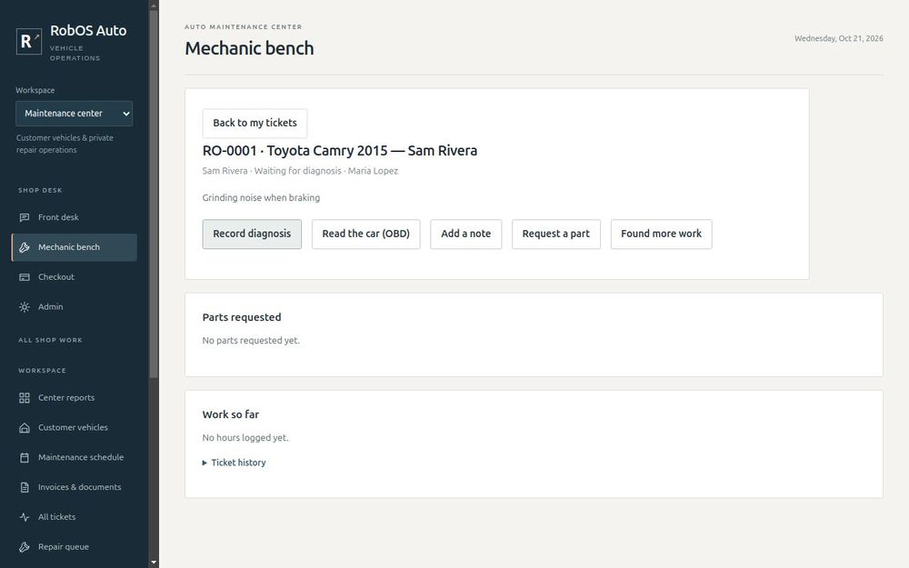Click Read the car (OBD) button
The width and height of the screenshot is (909, 568).
(365, 234)
